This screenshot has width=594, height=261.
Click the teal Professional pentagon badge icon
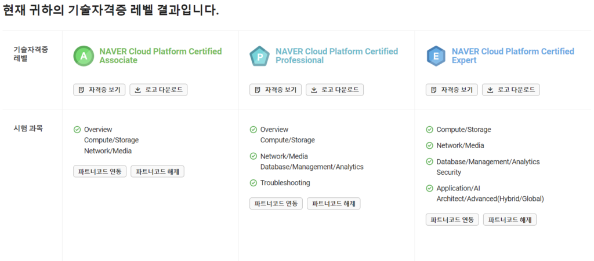point(259,56)
